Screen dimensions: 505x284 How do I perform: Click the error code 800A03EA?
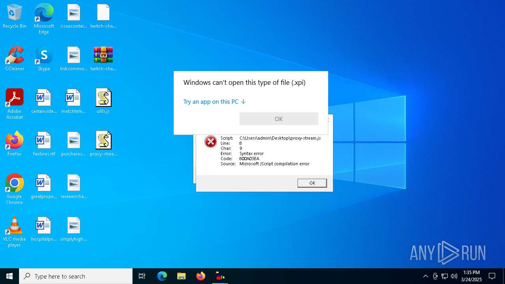pyautogui.click(x=249, y=159)
